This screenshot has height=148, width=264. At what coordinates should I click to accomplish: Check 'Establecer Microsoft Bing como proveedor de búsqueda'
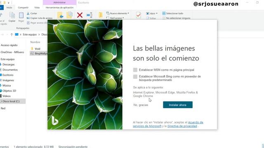pyautogui.click(x=135, y=76)
